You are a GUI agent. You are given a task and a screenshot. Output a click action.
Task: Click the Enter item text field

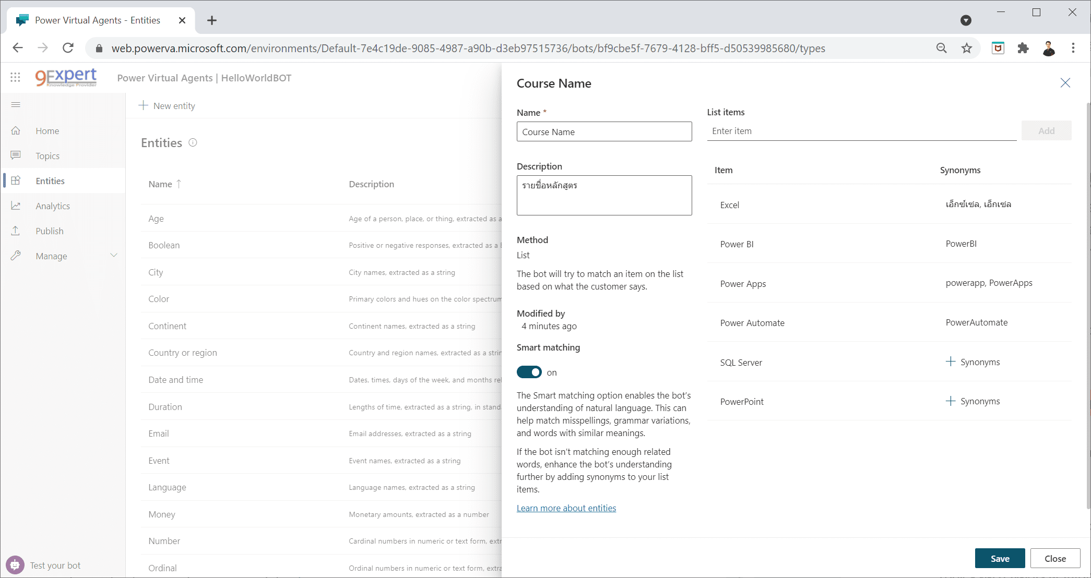(x=861, y=131)
